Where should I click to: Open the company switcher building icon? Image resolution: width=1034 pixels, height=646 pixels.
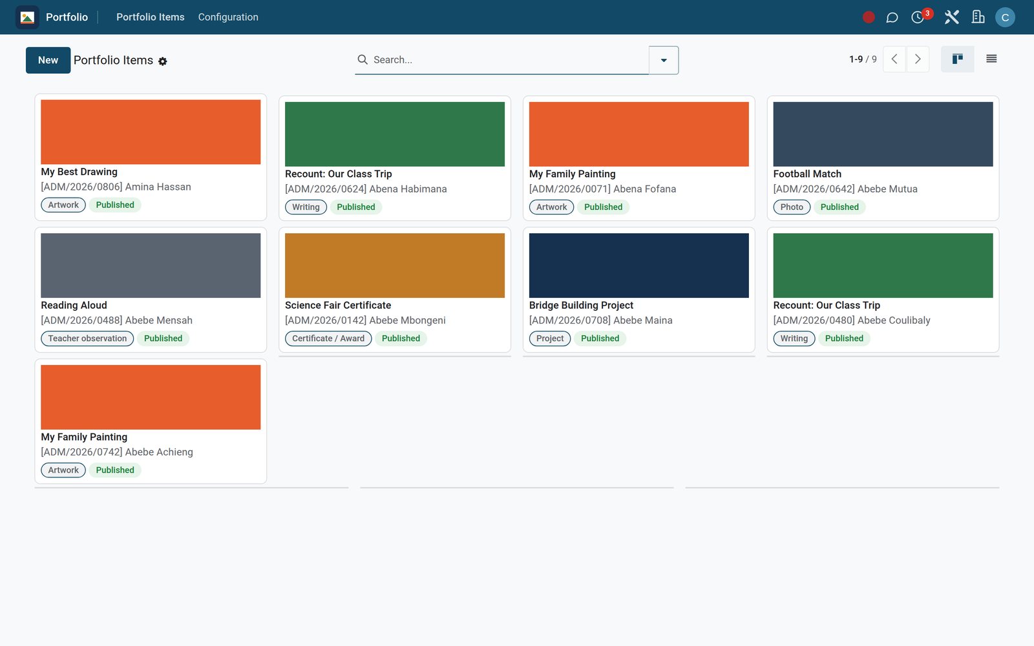[x=978, y=17]
